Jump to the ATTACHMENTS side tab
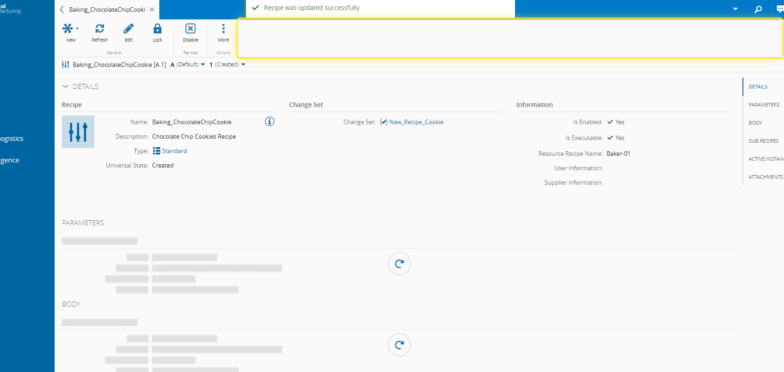The image size is (784, 372). pos(766,177)
